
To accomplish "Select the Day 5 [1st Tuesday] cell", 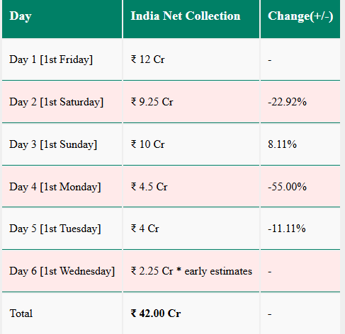I will click(62, 229).
